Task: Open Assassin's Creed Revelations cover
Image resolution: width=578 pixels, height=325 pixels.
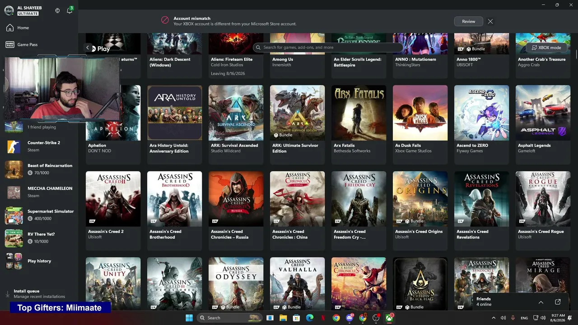Action: 481,199
